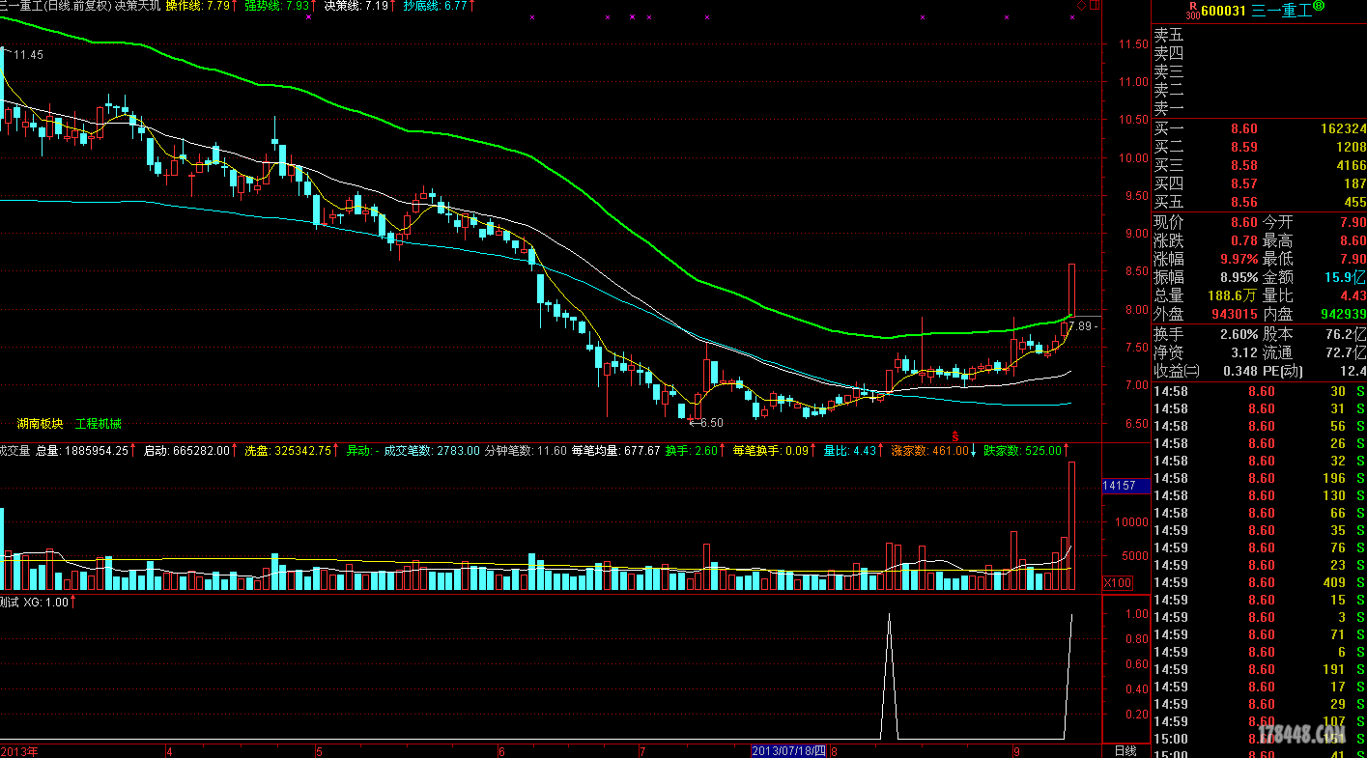The width and height of the screenshot is (1367, 758).
Task: Click the R300 margin trading marker
Action: coord(1192,10)
